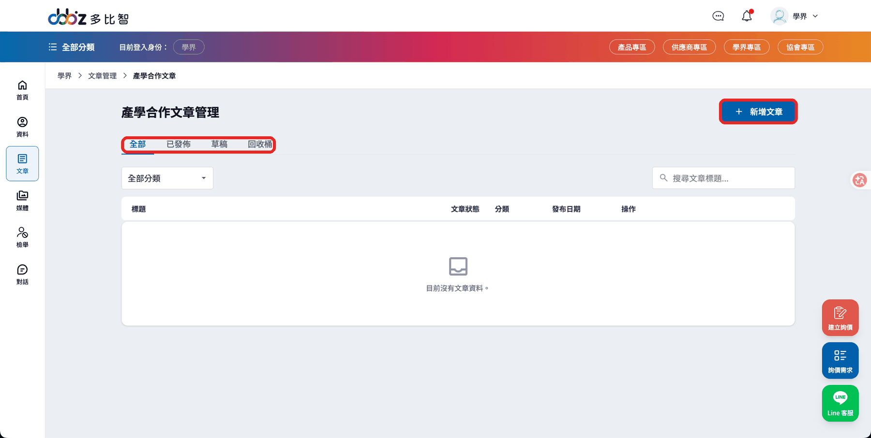Go to 首頁 in the sidebar
The image size is (871, 438).
point(22,90)
